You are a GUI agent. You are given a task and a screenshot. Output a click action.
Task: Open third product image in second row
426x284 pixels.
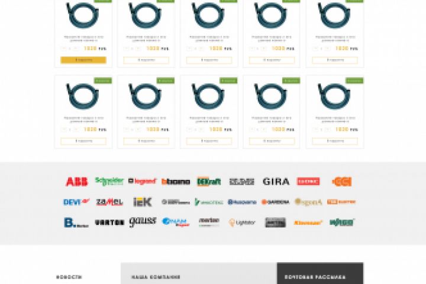tap(209, 96)
